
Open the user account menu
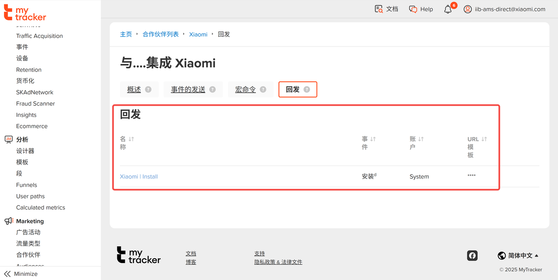click(x=504, y=9)
